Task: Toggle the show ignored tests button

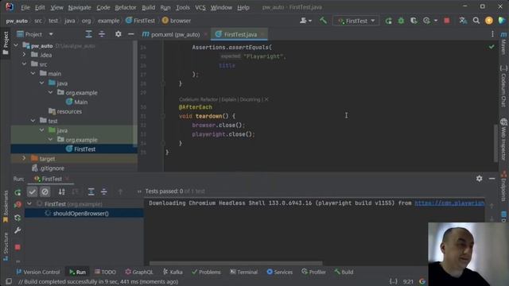Action: click(45, 191)
